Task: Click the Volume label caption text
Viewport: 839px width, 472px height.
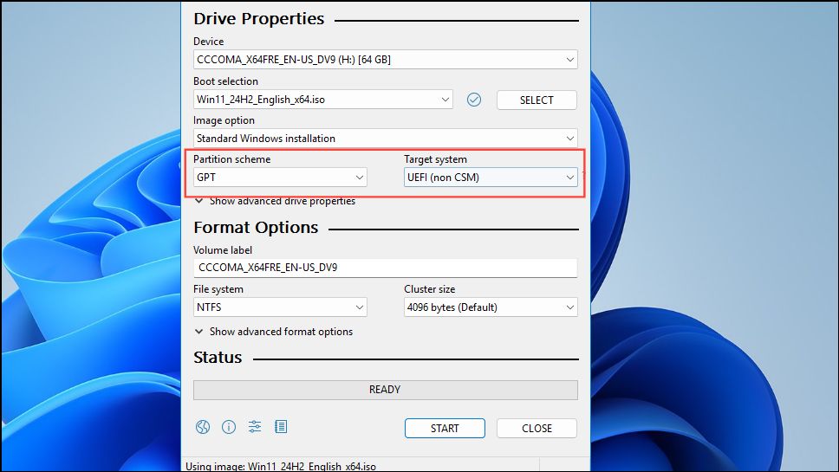Action: pyautogui.click(x=223, y=250)
